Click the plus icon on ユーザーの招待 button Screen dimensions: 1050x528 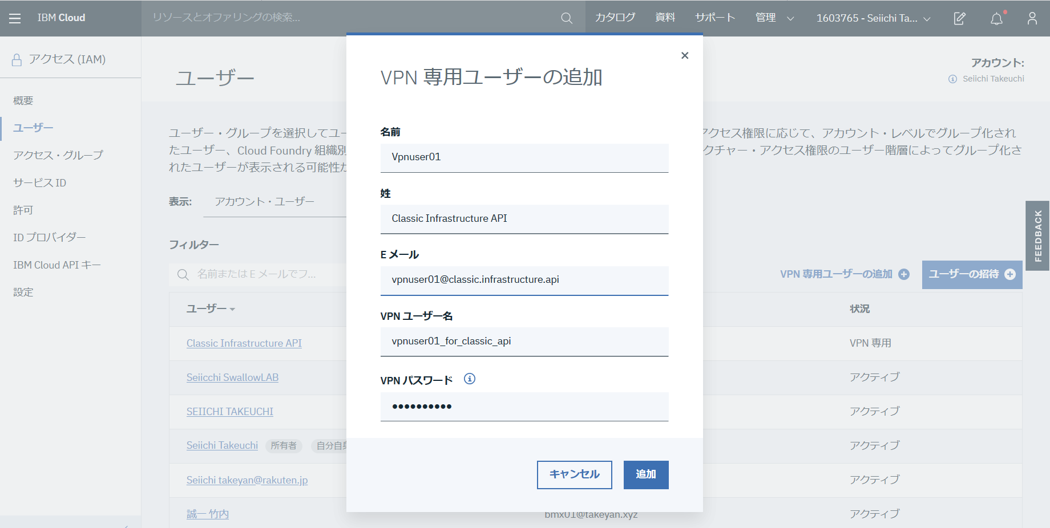pyautogui.click(x=1011, y=274)
